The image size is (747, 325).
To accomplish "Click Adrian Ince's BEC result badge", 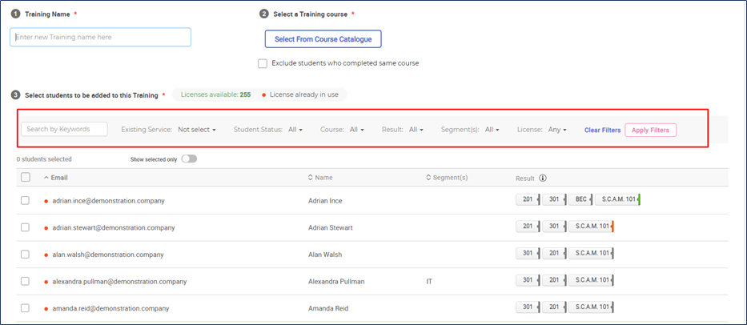I will pyautogui.click(x=580, y=199).
